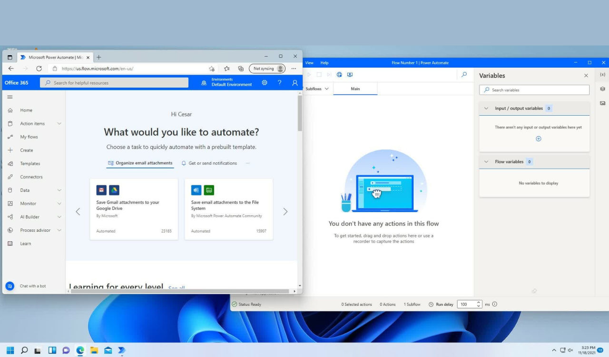The height and width of the screenshot is (357, 609).
Task: Collapse the Flow variables section
Action: point(486,162)
